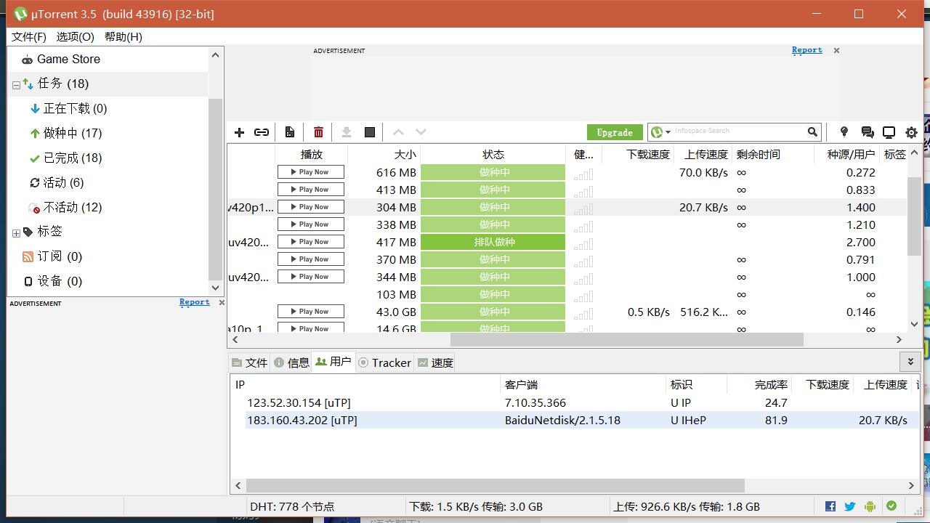
Task: Sort peers by the 客户端 column header
Action: pos(583,385)
